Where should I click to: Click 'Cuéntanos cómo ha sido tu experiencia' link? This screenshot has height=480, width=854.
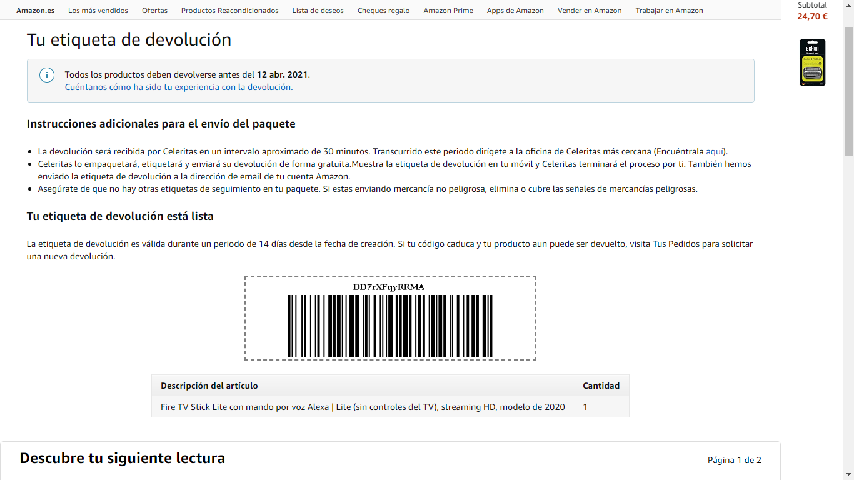[179, 87]
